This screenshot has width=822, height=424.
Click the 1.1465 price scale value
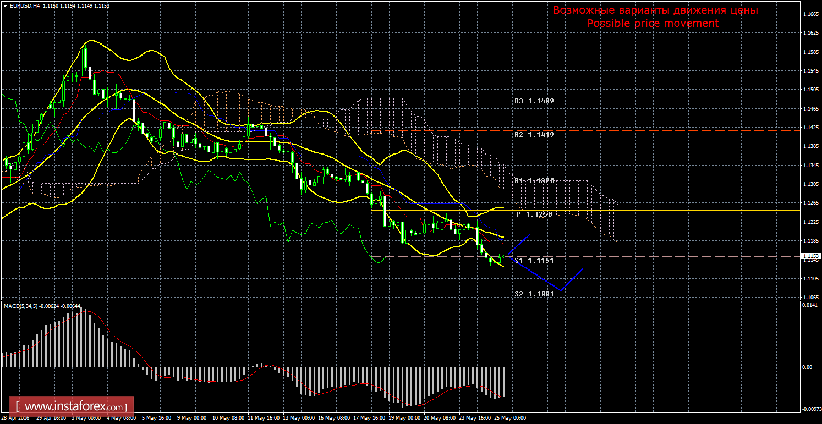[x=810, y=109]
